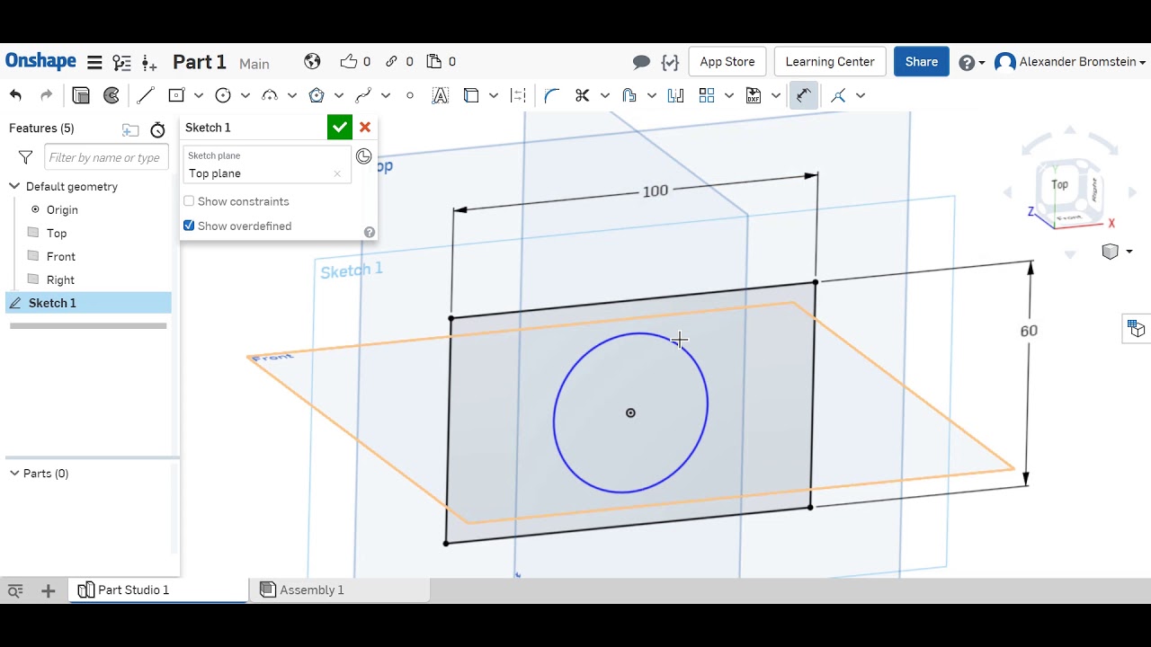
Task: Open the Onshape hamburger menu
Action: pyautogui.click(x=94, y=62)
